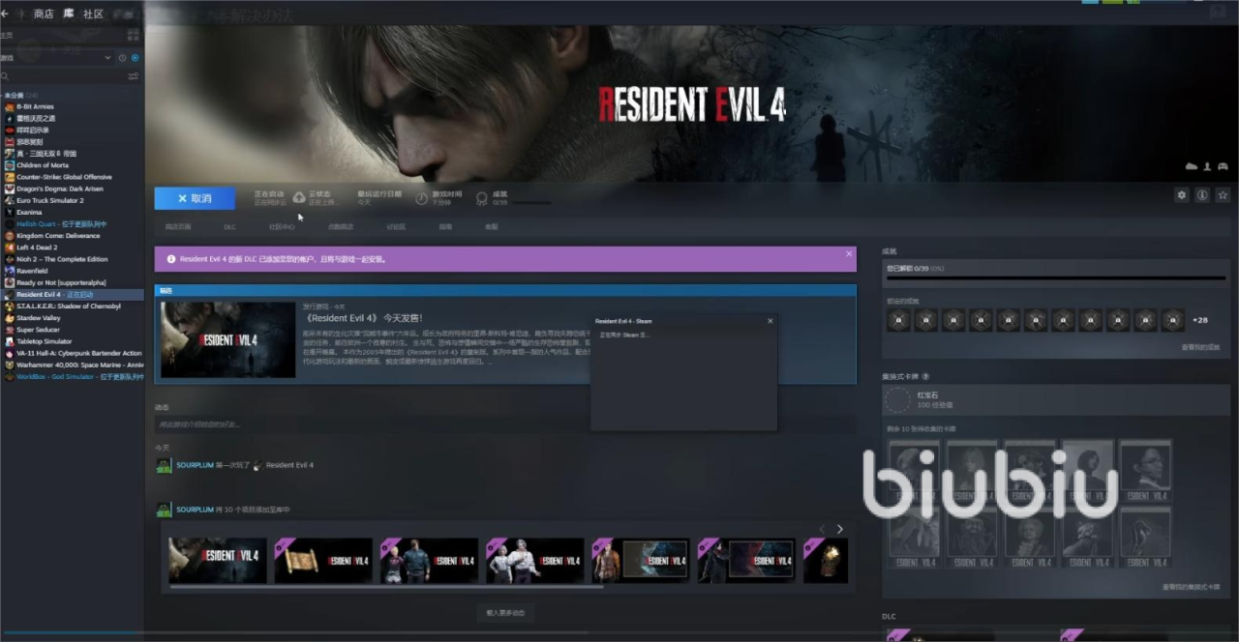1239x642 pixels.
Task: Add game to favorites with star icon
Action: point(1223,195)
